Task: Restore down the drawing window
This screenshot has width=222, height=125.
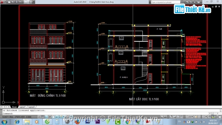Action: 216,7
